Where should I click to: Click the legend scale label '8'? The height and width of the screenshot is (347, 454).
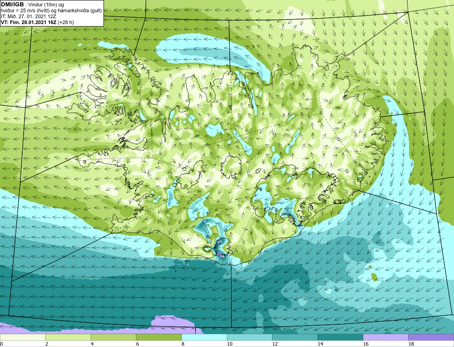(x=183, y=344)
